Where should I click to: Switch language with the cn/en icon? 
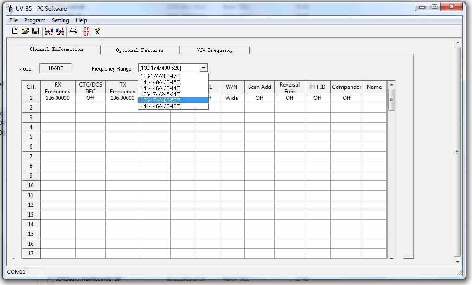[87, 31]
